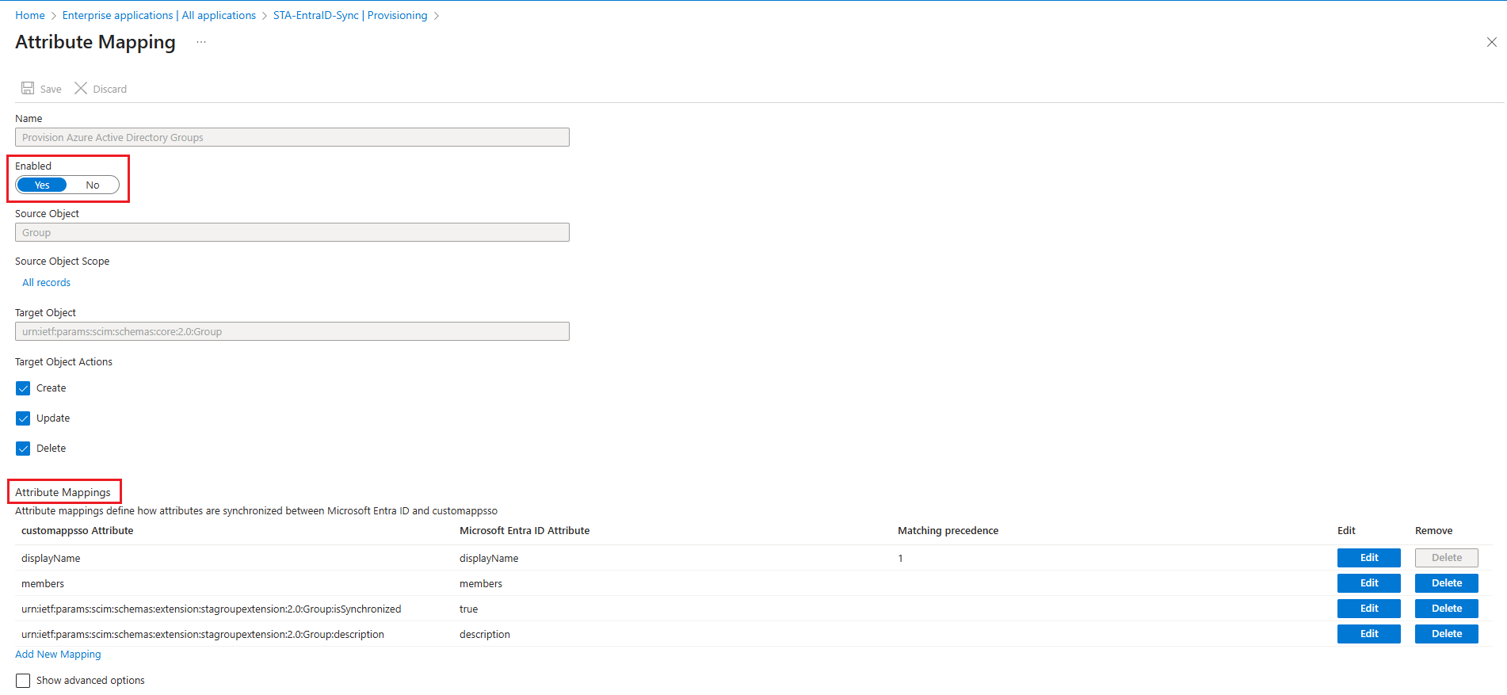Click the Discard X icon
Screen dimensions: 1507x695
[x=81, y=88]
